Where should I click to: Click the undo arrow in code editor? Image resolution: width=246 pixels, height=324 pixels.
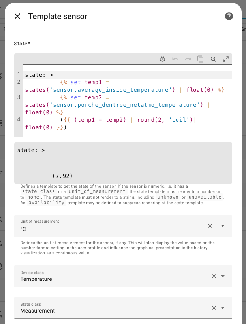175,59
